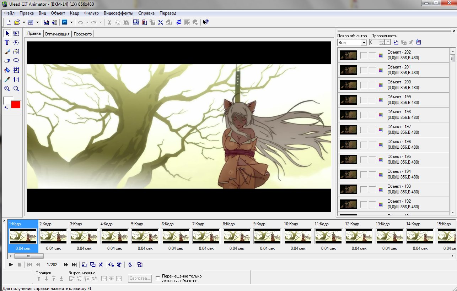This screenshot has width=457, height=291.
Task: Select frame 5:Кадр thumbnail
Action: tap(145, 236)
